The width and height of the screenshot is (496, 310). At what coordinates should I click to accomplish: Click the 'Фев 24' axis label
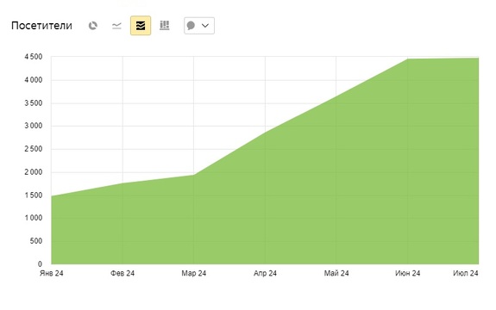click(122, 273)
